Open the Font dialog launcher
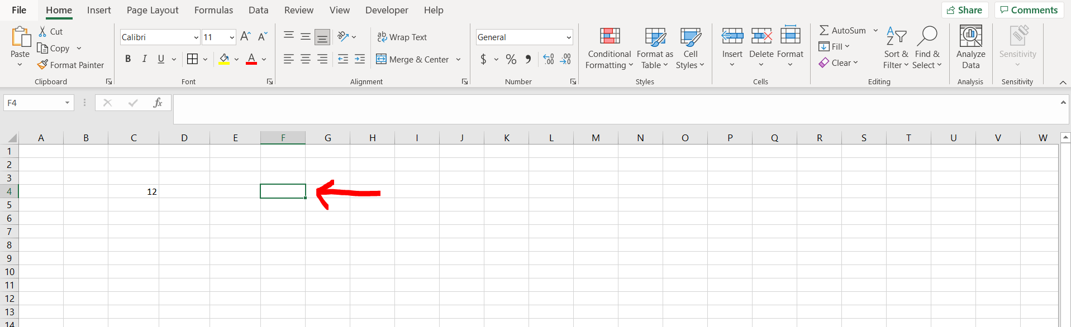The image size is (1071, 327). pyautogui.click(x=270, y=81)
